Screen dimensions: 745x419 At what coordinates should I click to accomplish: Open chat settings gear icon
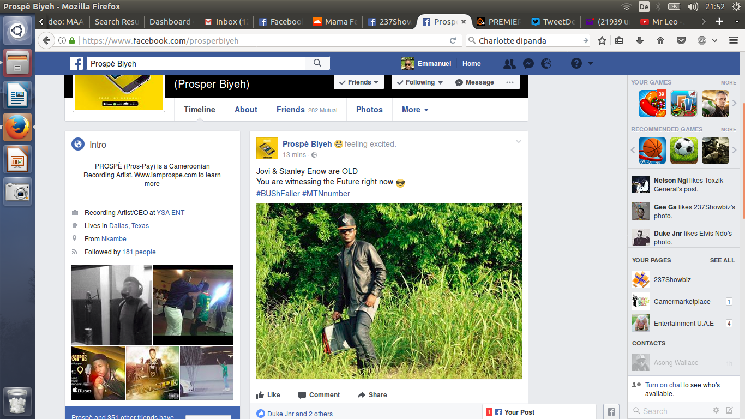pyautogui.click(x=716, y=411)
